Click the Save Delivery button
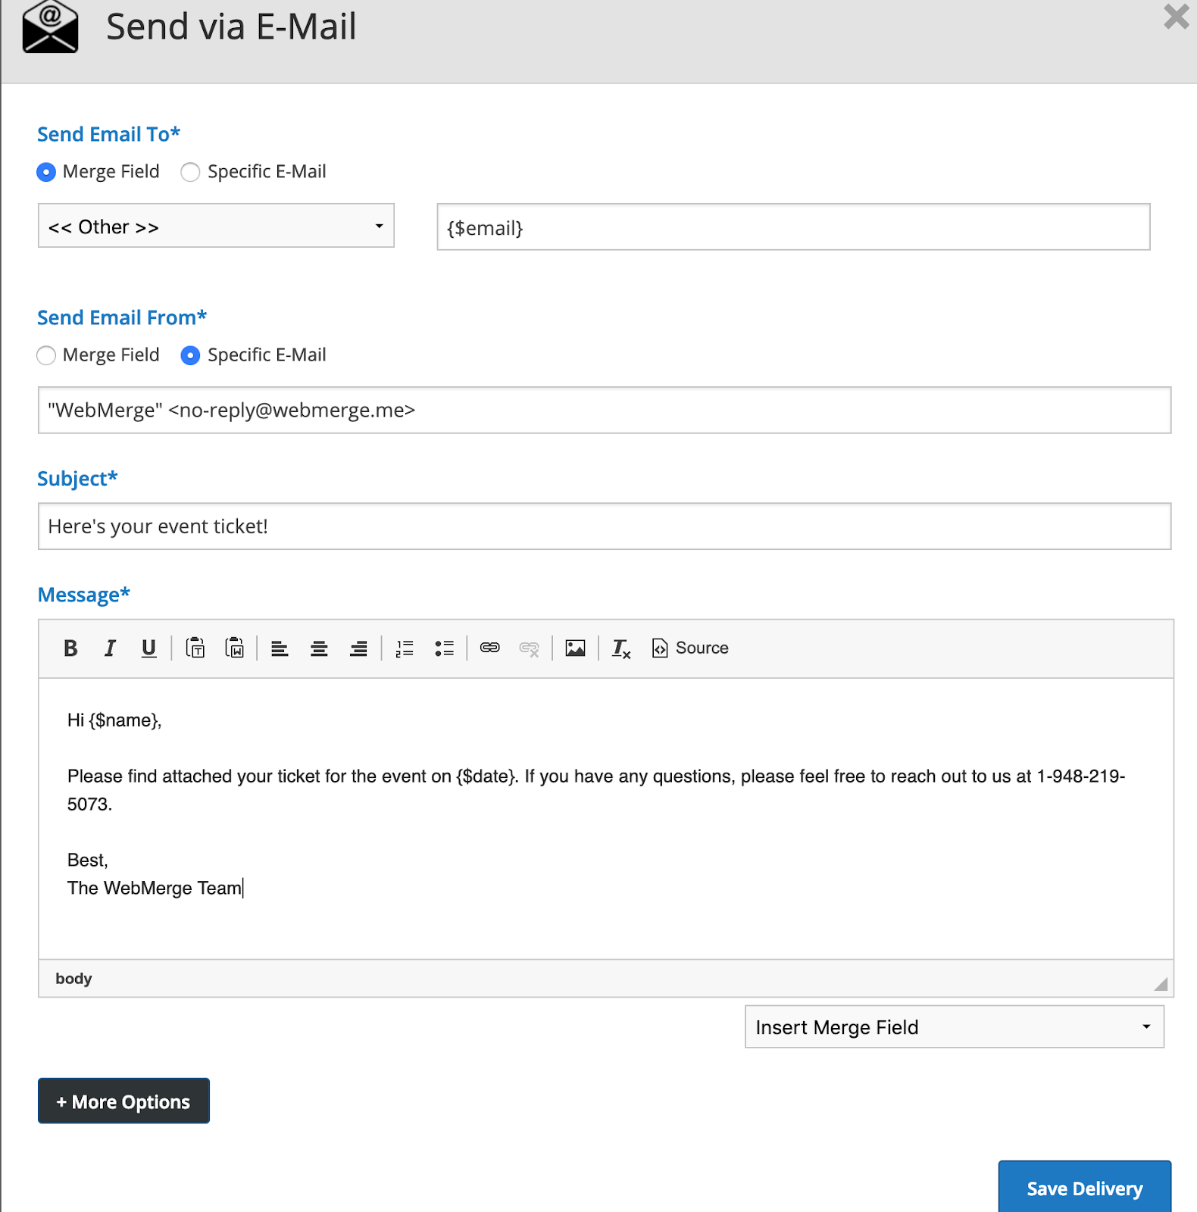This screenshot has width=1197, height=1212. pyautogui.click(x=1085, y=1188)
